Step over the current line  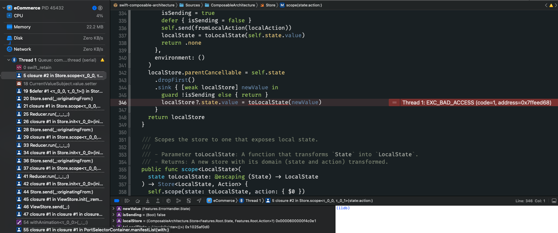[137, 201]
